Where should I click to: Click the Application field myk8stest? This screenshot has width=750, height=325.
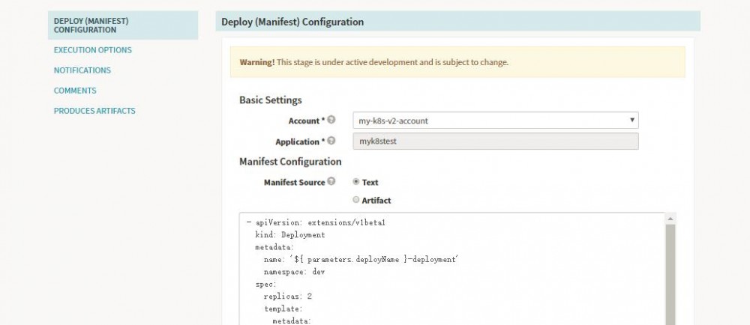pos(495,142)
